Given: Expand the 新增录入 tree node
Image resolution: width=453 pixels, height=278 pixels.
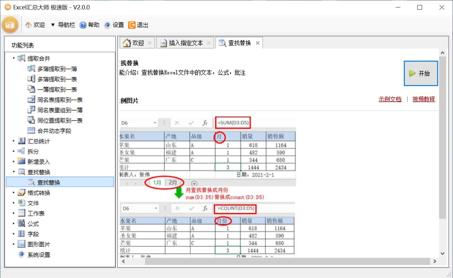Looking at the screenshot, I should [x=14, y=162].
